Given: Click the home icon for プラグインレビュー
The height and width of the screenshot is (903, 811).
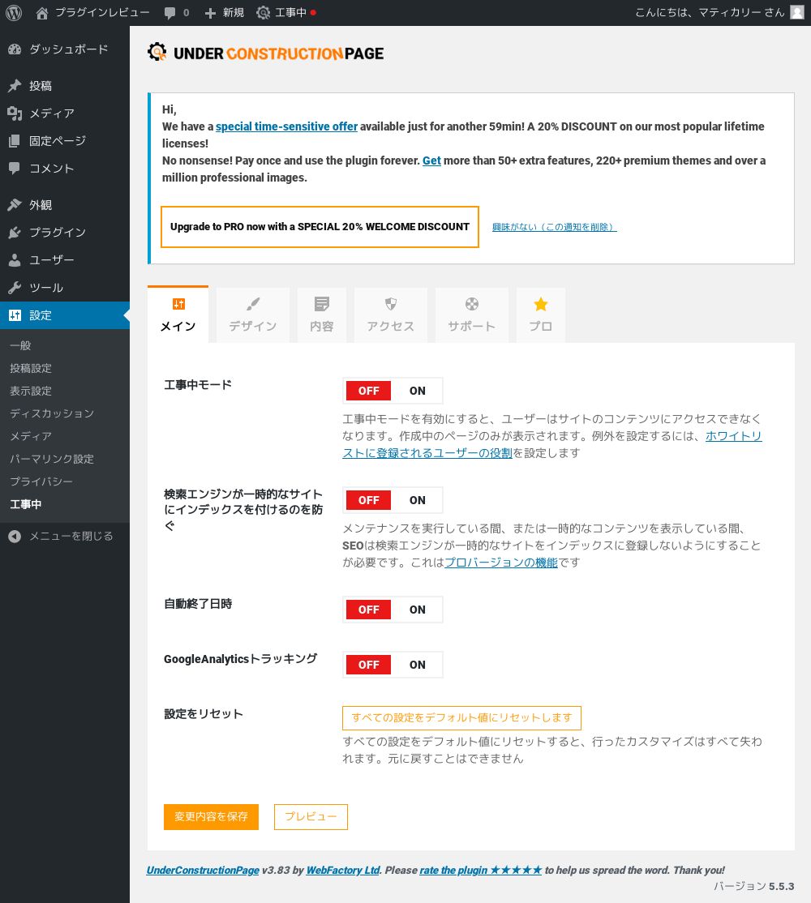Looking at the screenshot, I should [41, 13].
